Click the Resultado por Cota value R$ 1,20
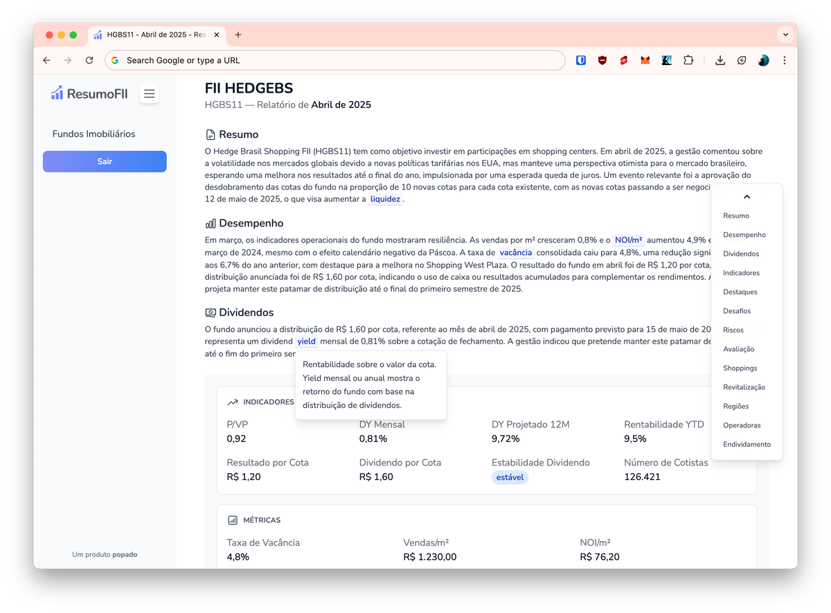 click(244, 477)
